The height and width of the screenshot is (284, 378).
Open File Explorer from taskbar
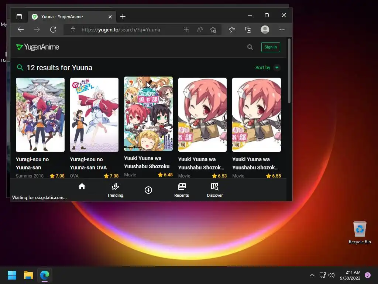[28, 275]
